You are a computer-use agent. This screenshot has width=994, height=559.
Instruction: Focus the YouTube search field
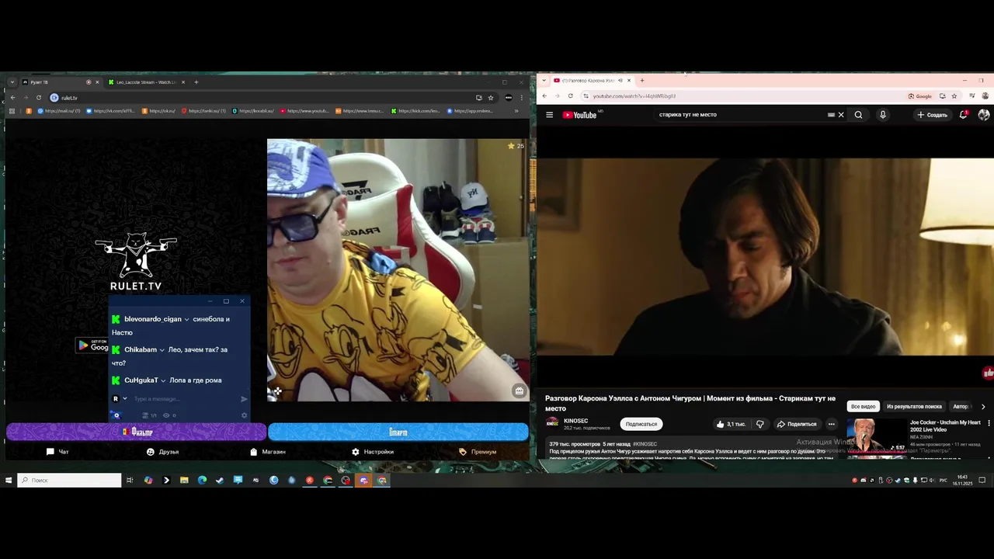(742, 115)
